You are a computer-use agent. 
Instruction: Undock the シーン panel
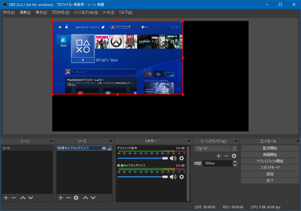[51, 141]
